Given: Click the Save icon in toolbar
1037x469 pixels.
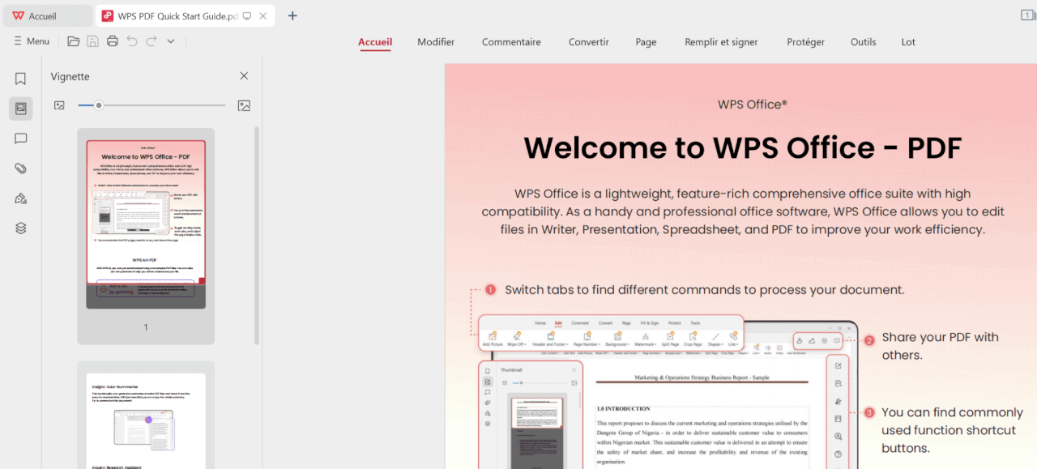Looking at the screenshot, I should 93,41.
